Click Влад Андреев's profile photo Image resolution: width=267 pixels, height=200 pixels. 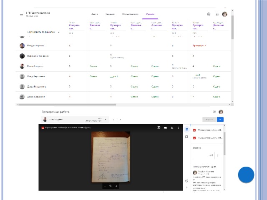pos(22,66)
